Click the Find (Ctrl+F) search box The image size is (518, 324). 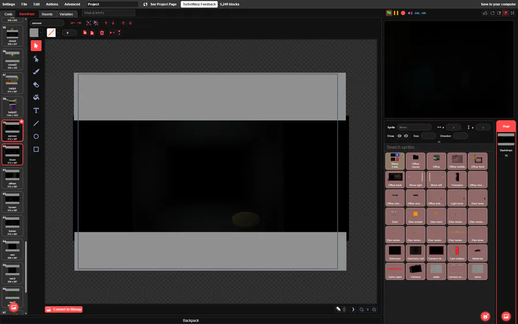[x=108, y=13]
